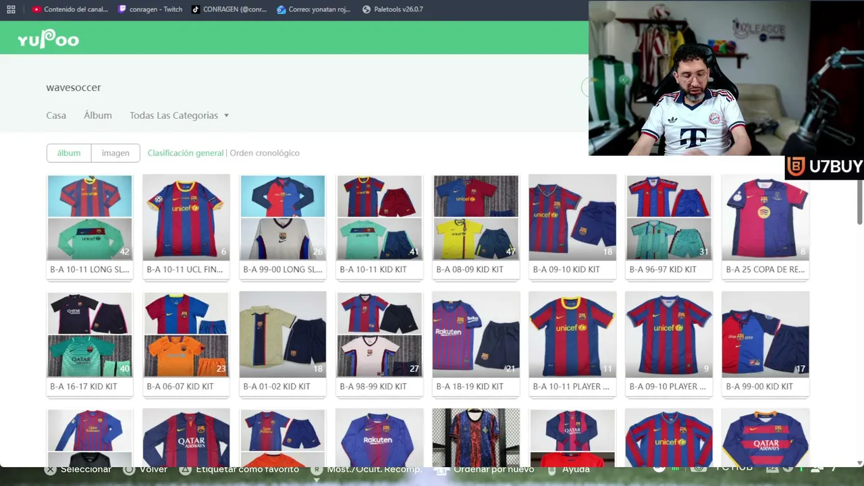864x486 pixels.
Task: Open the B-A 18-19 KID KIT album
Action: click(476, 344)
